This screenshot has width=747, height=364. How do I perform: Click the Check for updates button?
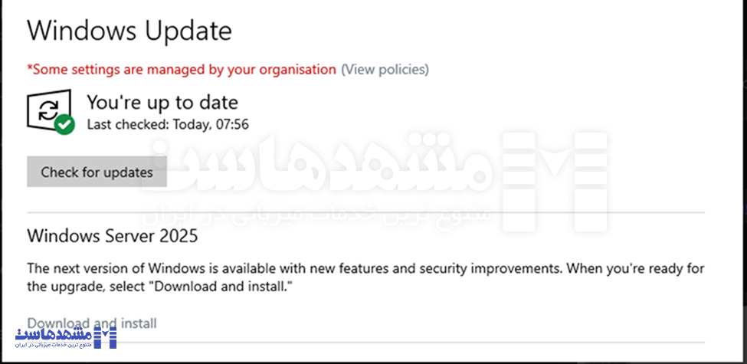[97, 172]
